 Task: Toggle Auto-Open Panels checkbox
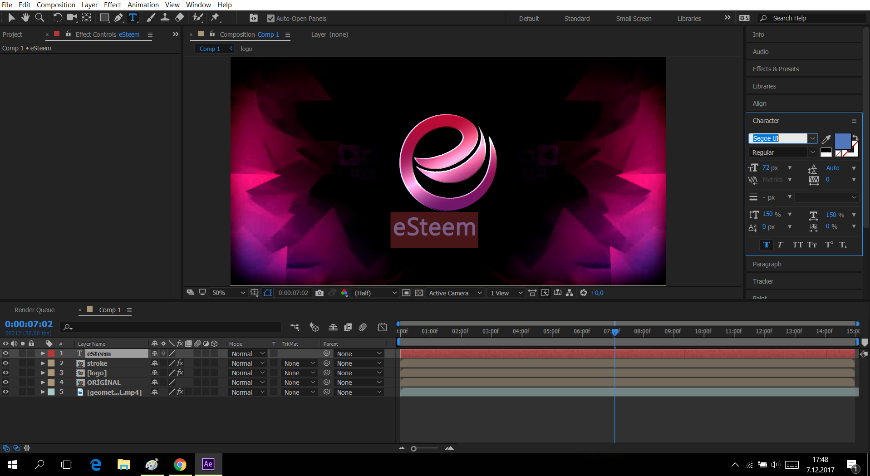(x=270, y=19)
